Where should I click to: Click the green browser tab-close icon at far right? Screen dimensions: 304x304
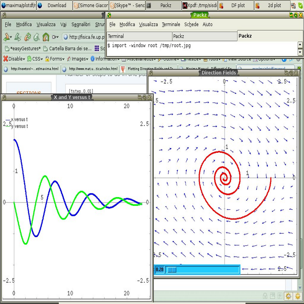(299, 68)
